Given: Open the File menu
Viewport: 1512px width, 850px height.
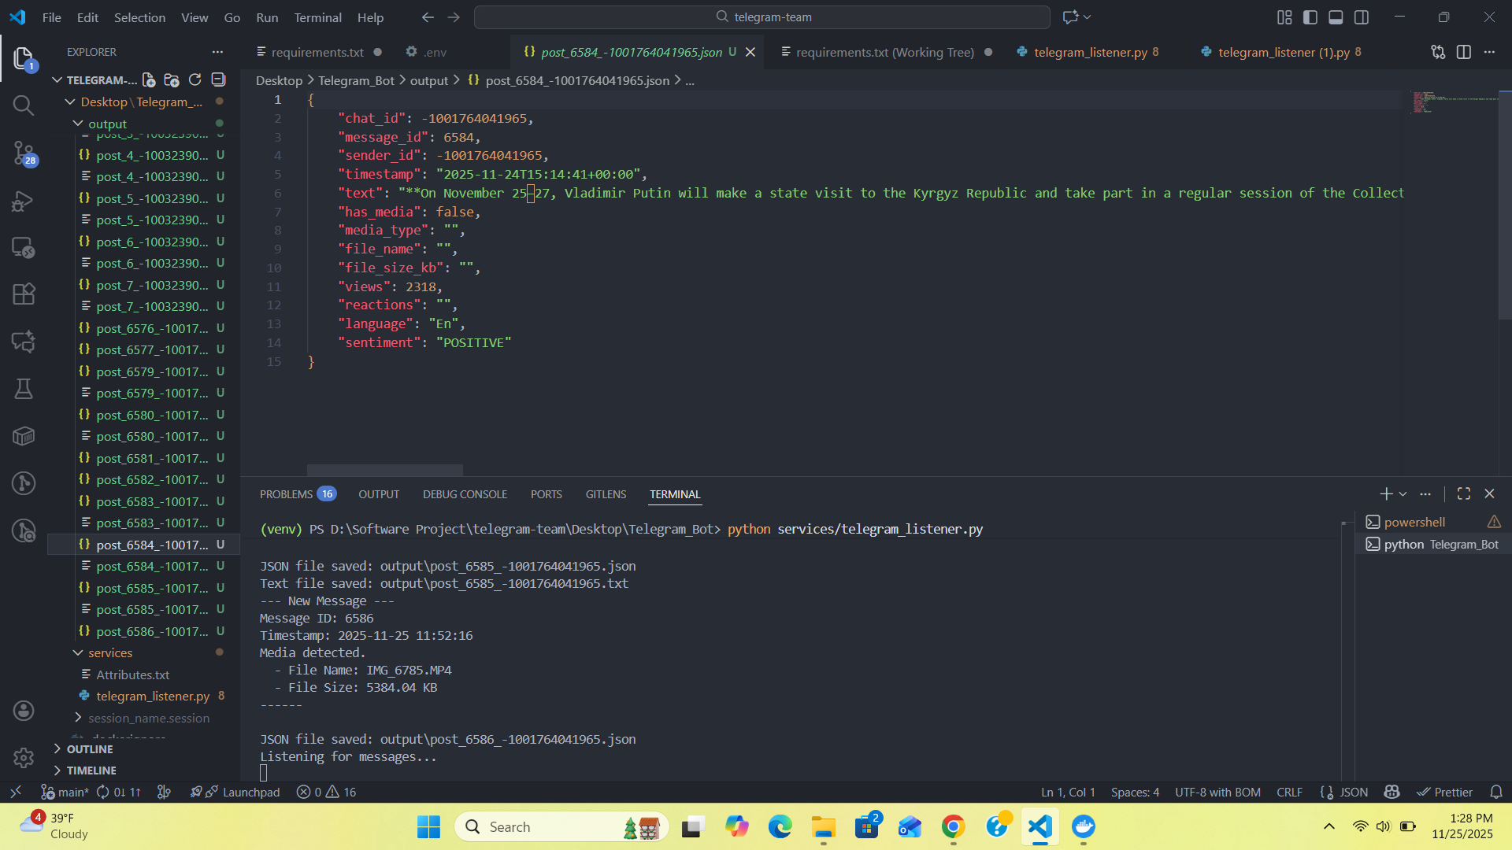Looking at the screenshot, I should [51, 17].
